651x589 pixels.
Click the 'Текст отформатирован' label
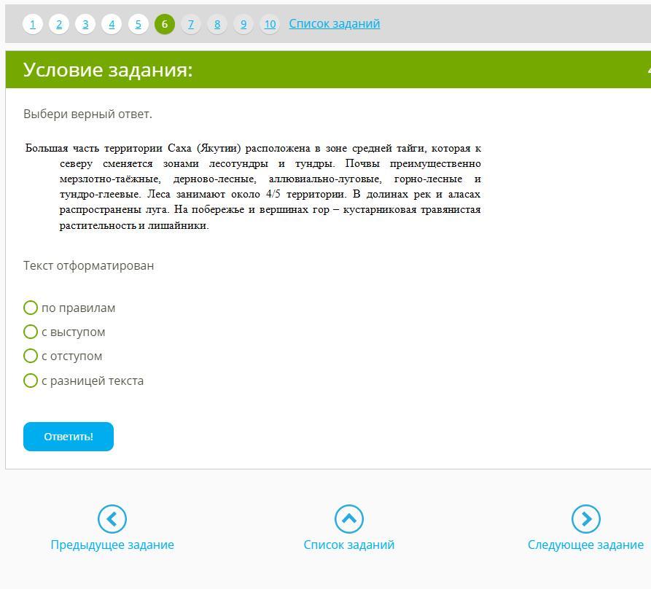coord(88,265)
